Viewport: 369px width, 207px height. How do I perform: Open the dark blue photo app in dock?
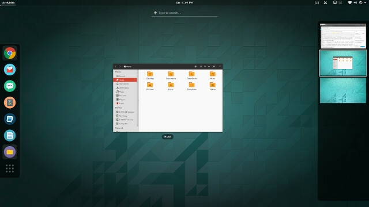[10, 119]
